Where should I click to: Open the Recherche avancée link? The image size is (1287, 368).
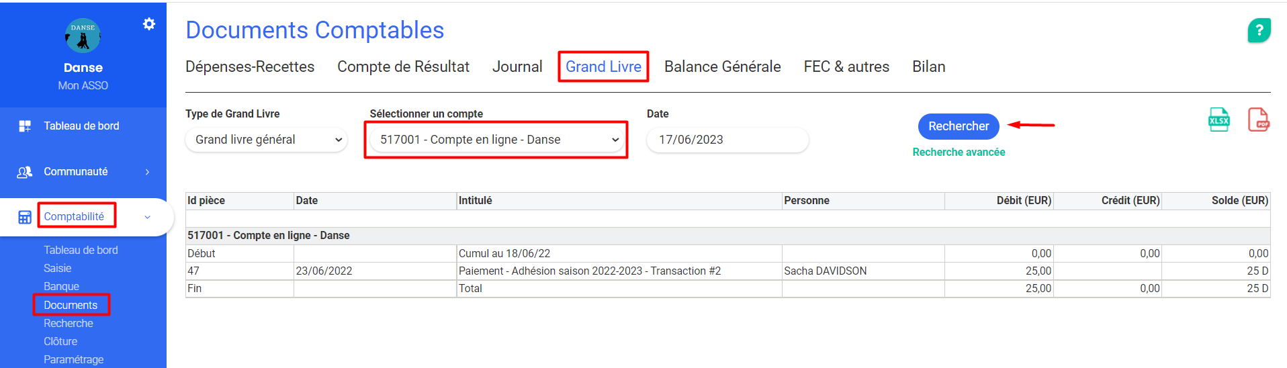959,152
